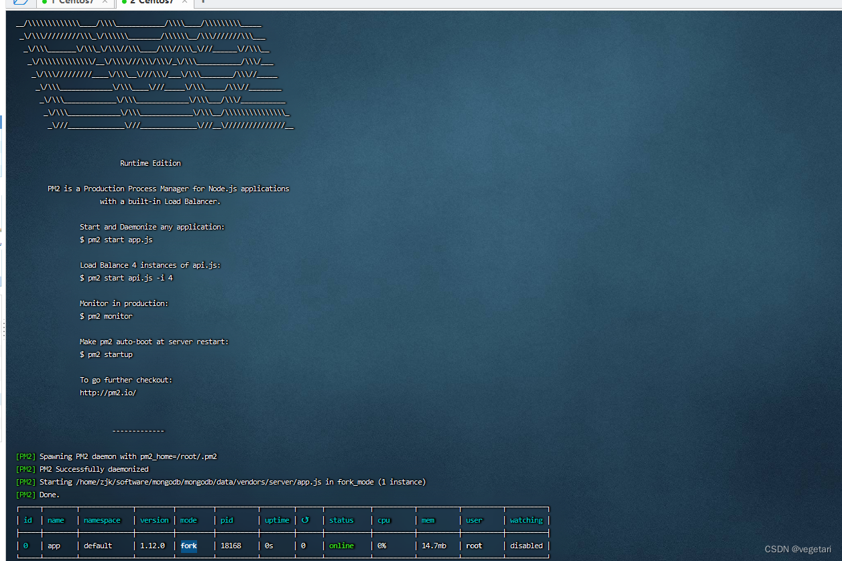Click the "$ pm2 start api.js -i 4" line

click(126, 278)
